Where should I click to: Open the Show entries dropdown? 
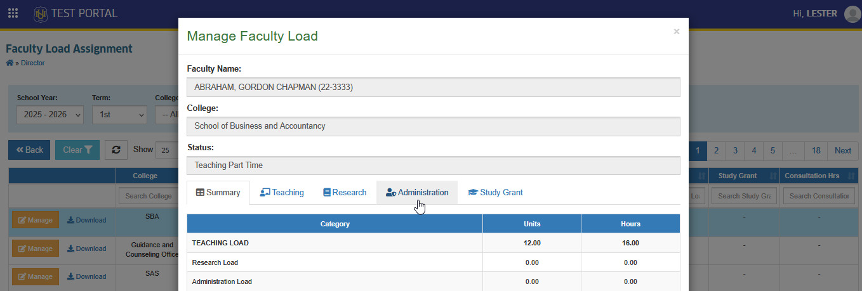point(167,150)
